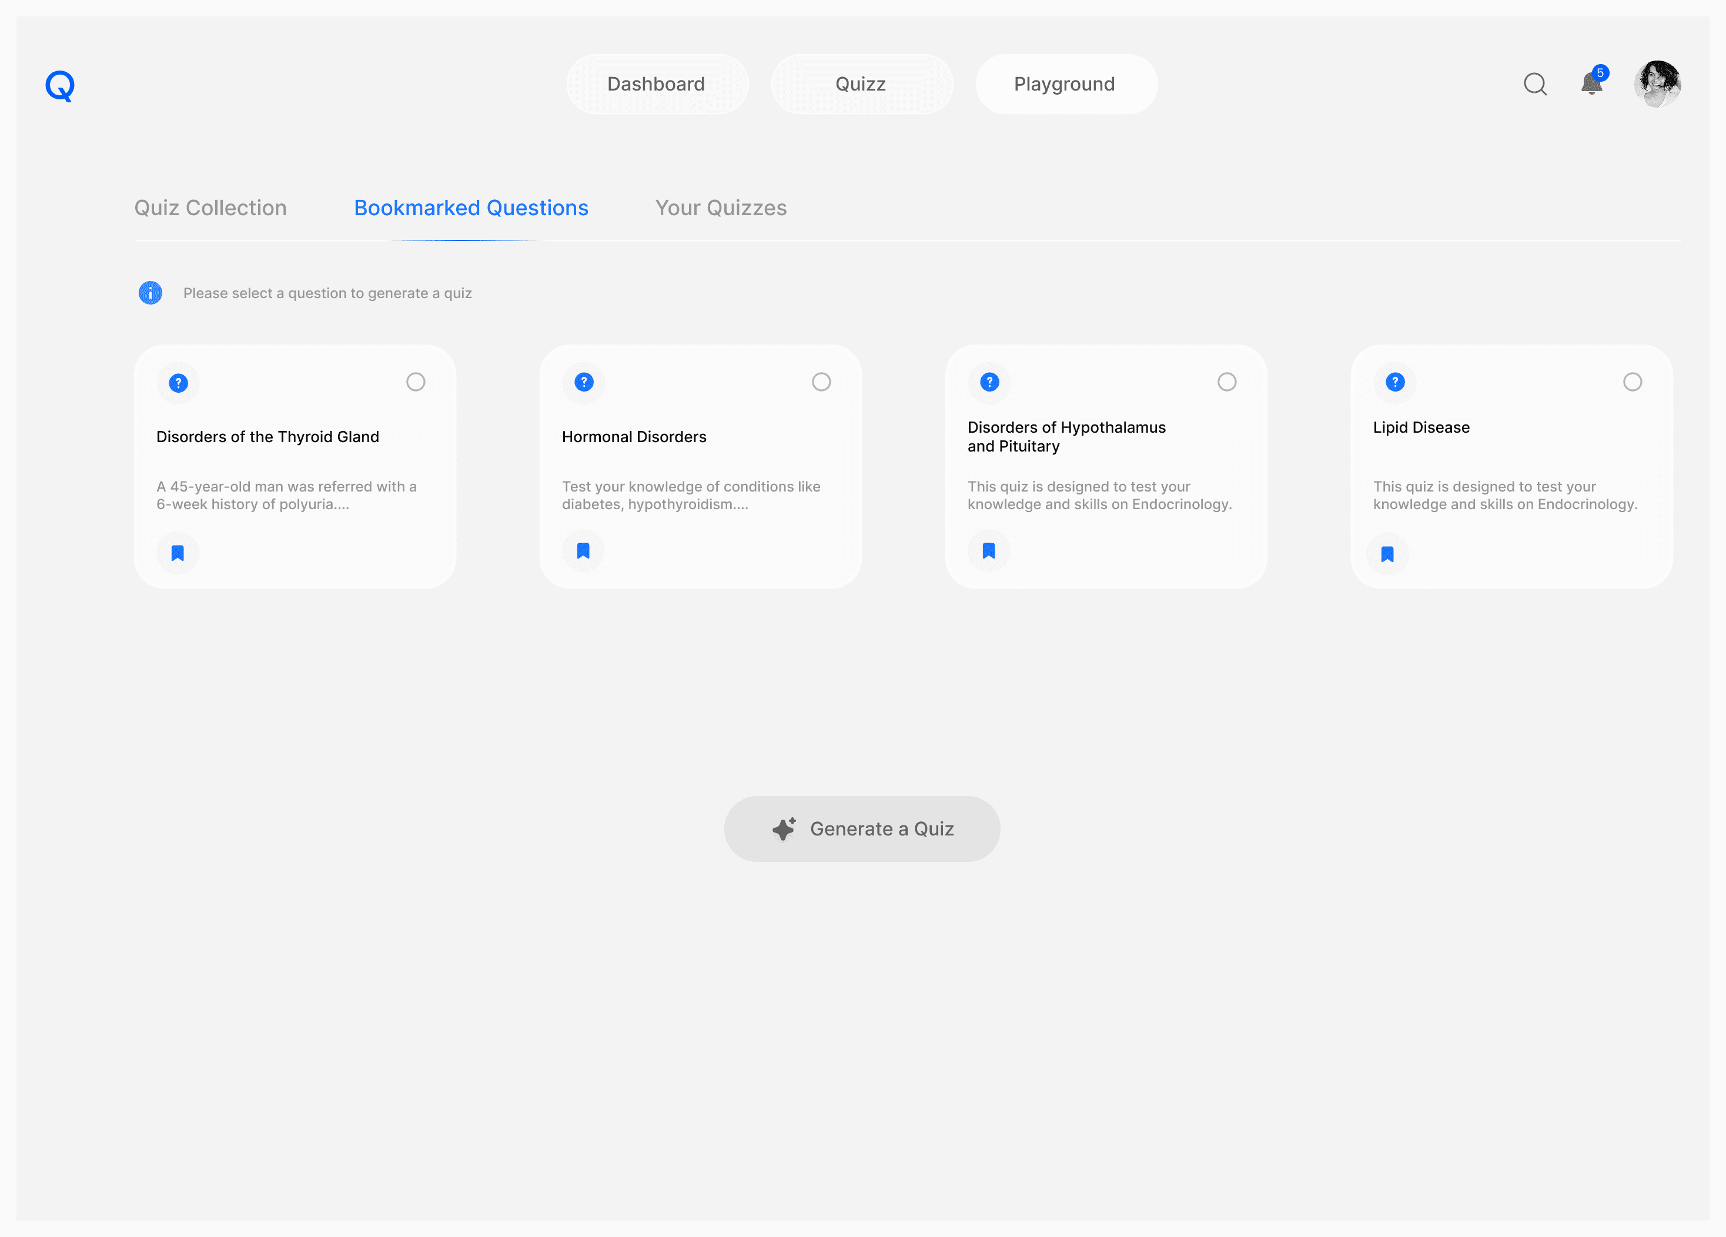Switch to the Your Quizzes tab

coord(721,208)
